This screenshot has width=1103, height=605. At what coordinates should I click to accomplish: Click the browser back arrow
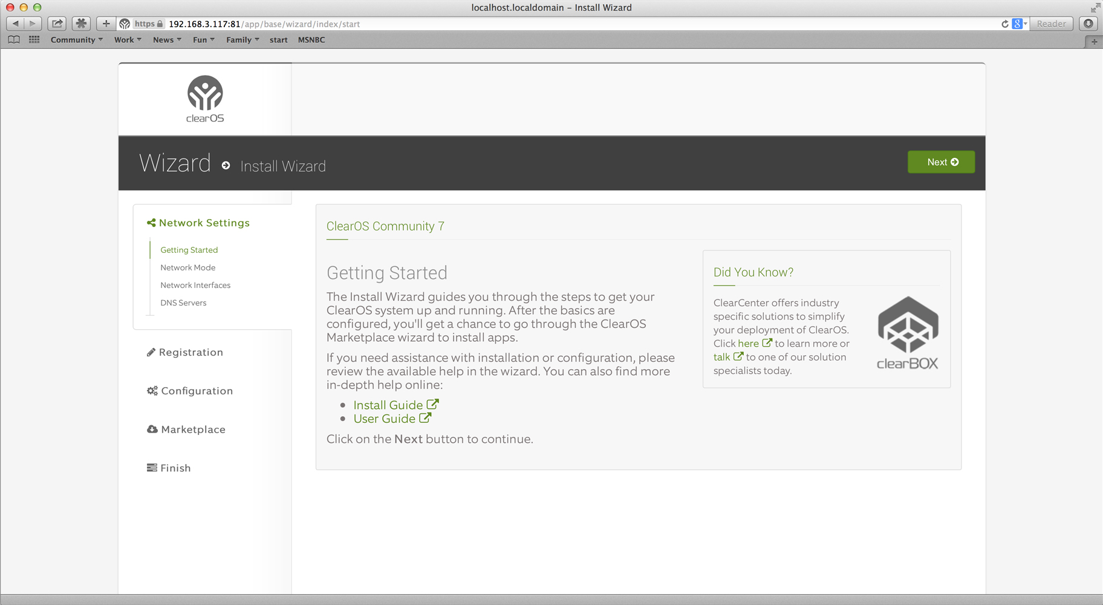(x=15, y=24)
